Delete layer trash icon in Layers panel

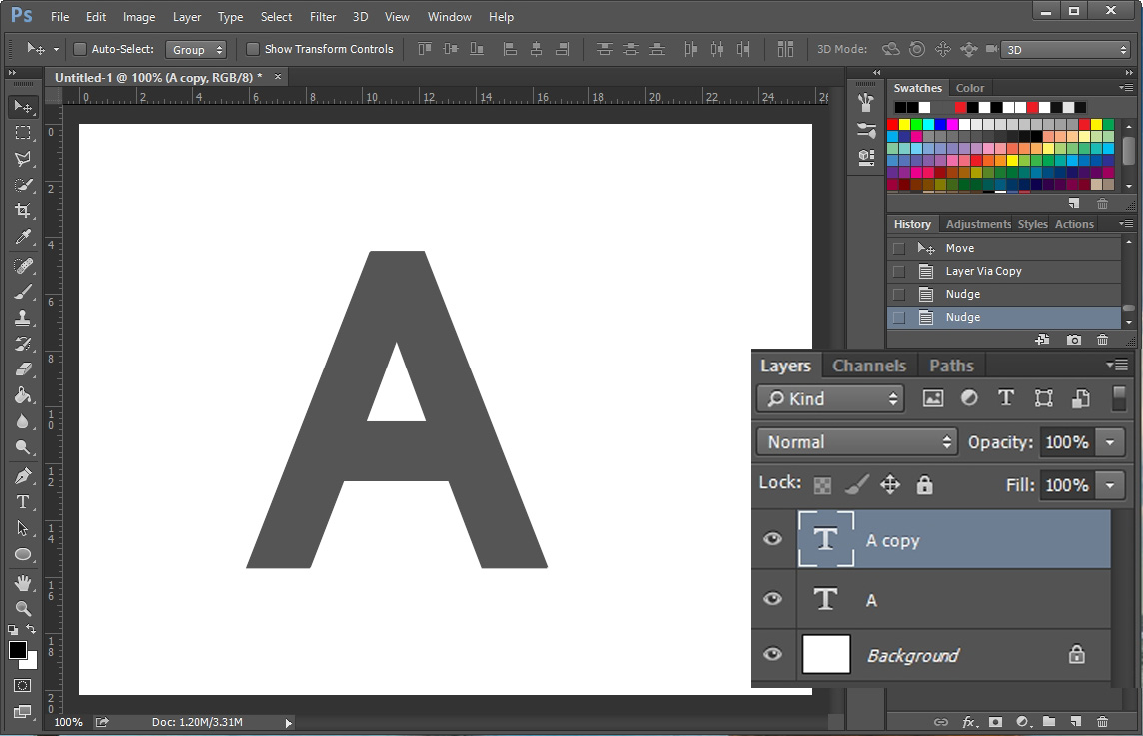coord(1102,721)
